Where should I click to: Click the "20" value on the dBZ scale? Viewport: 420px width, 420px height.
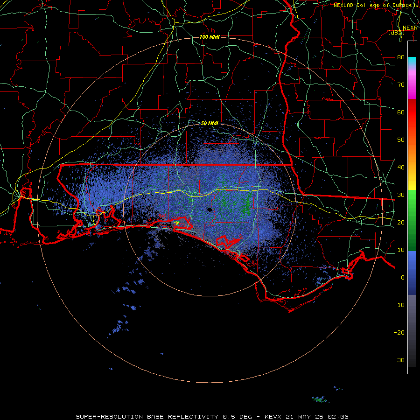pyautogui.click(x=401, y=223)
